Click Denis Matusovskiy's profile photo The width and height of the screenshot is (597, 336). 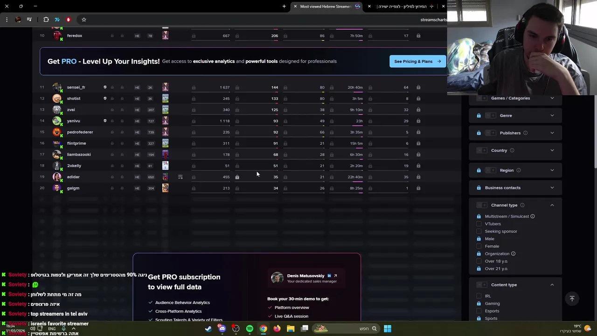point(277,278)
